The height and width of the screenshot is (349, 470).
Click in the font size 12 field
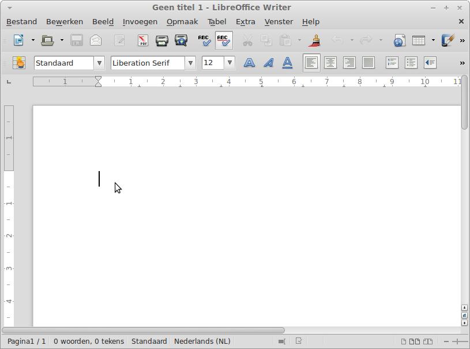[213, 63]
